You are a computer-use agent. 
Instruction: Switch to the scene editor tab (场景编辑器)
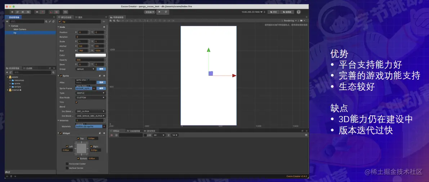point(117,17)
